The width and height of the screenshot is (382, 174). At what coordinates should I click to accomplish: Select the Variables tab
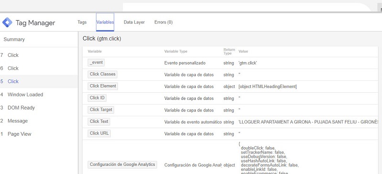pyautogui.click(x=105, y=22)
